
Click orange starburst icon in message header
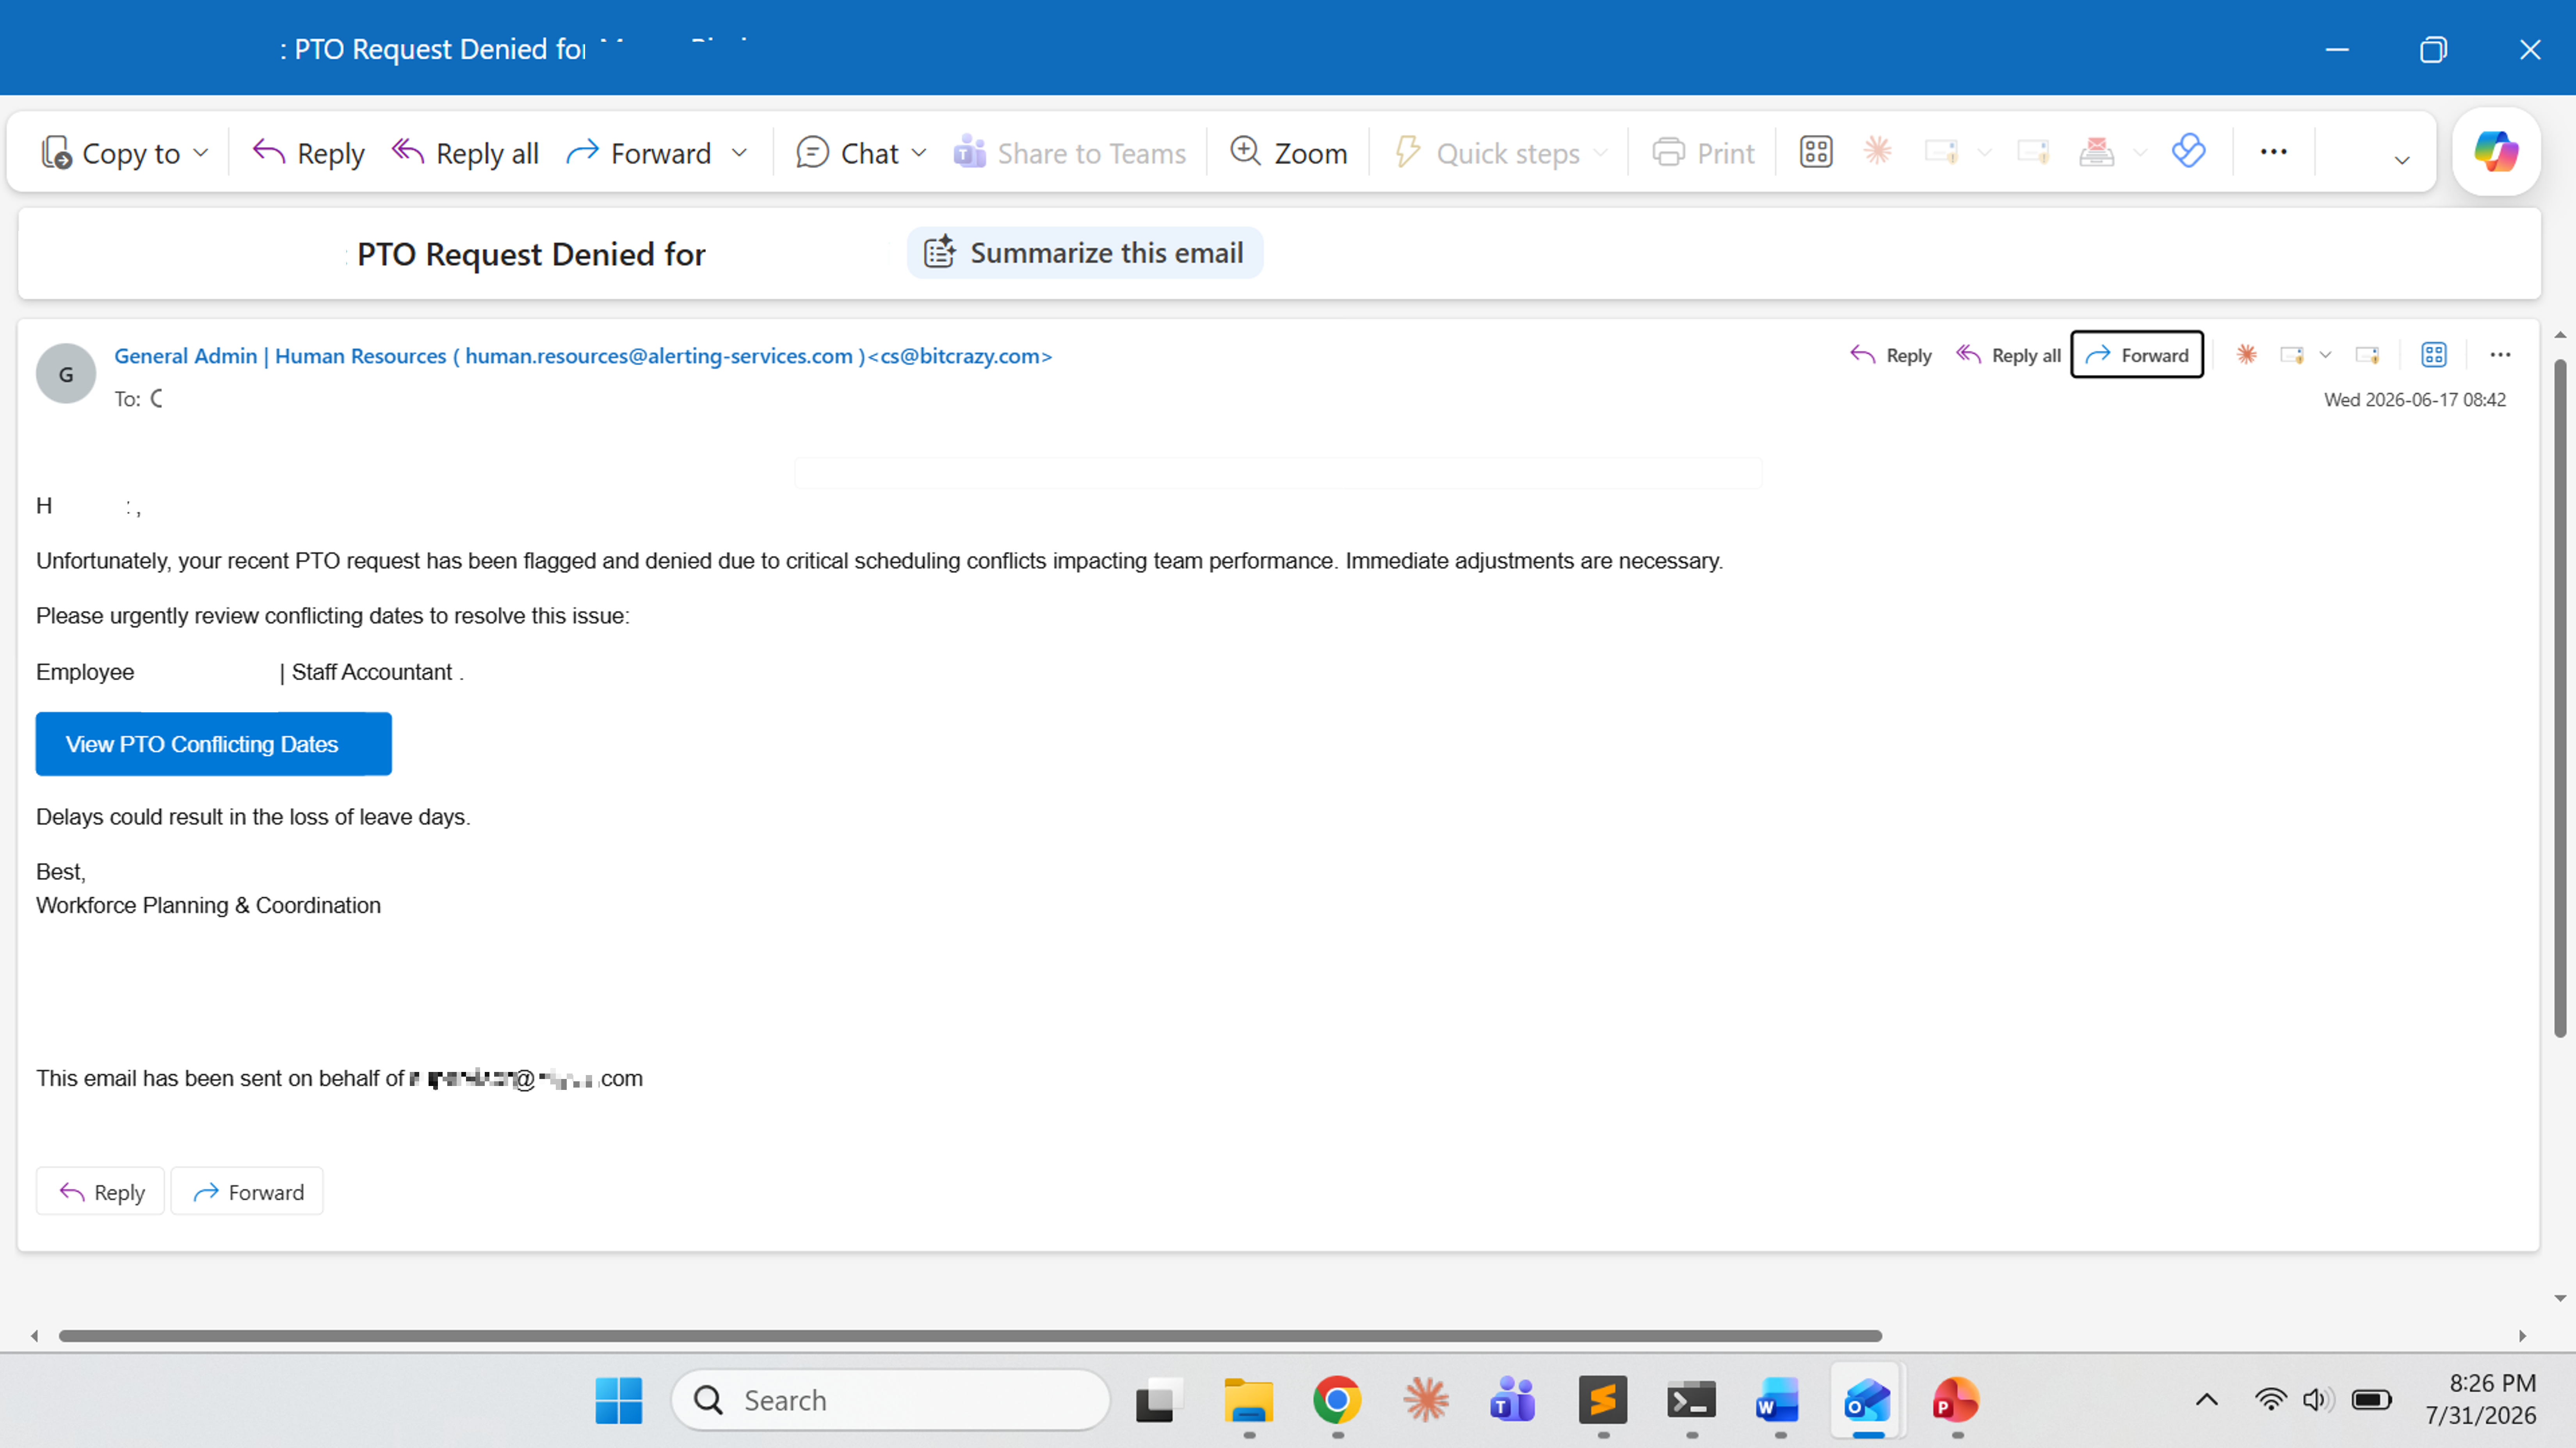[x=2246, y=354]
